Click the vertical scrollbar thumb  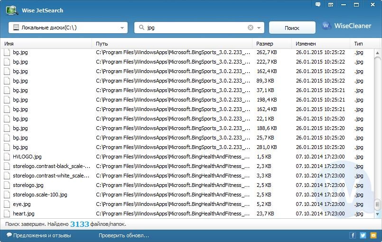[377, 204]
